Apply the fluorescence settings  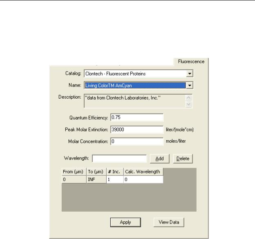(x=125, y=222)
